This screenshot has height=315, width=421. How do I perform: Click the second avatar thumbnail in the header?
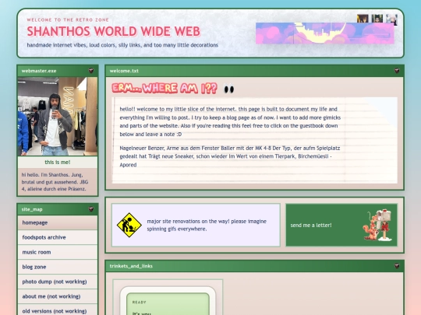tap(377, 19)
